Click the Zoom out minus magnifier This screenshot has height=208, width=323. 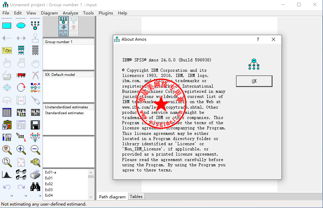35,150
